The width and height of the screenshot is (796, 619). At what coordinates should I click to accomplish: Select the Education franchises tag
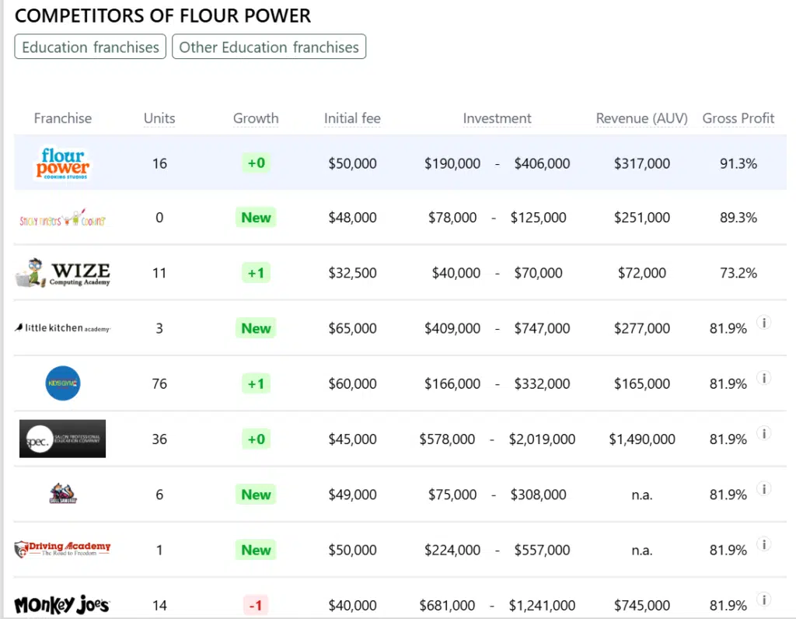(x=90, y=47)
